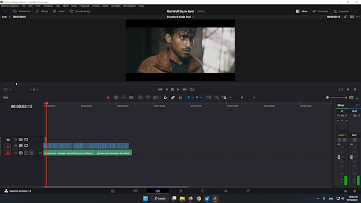
Task: Switch to the Fairlight page music note
Action: (x=226, y=191)
